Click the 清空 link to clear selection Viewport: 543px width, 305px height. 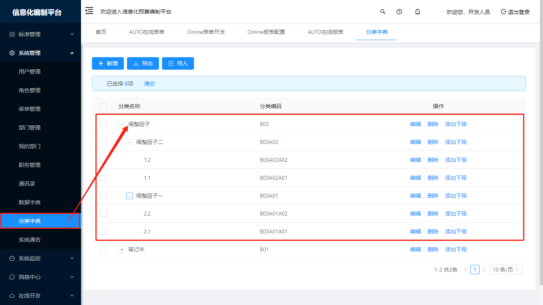(149, 83)
